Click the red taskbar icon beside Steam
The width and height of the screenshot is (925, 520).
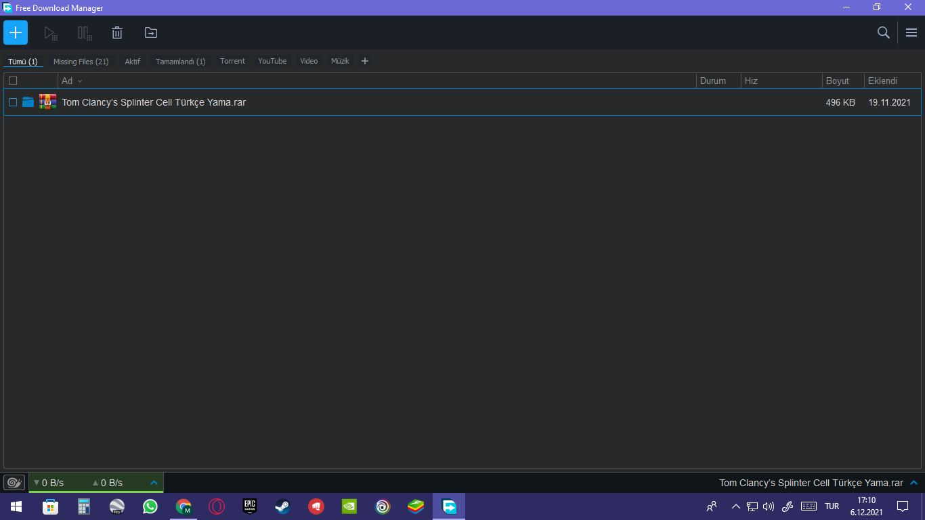coord(316,506)
